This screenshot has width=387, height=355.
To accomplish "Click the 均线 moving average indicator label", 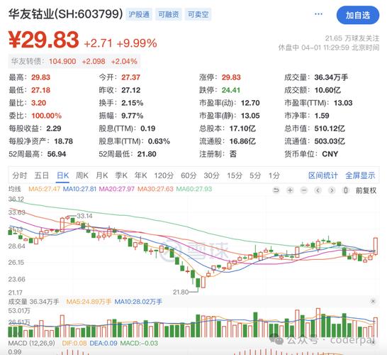I will click(x=15, y=189).
